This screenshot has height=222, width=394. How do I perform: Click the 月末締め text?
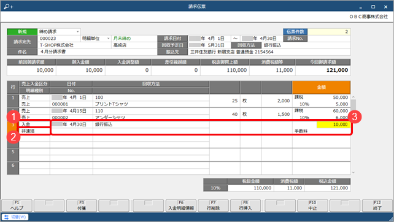[x=122, y=39]
